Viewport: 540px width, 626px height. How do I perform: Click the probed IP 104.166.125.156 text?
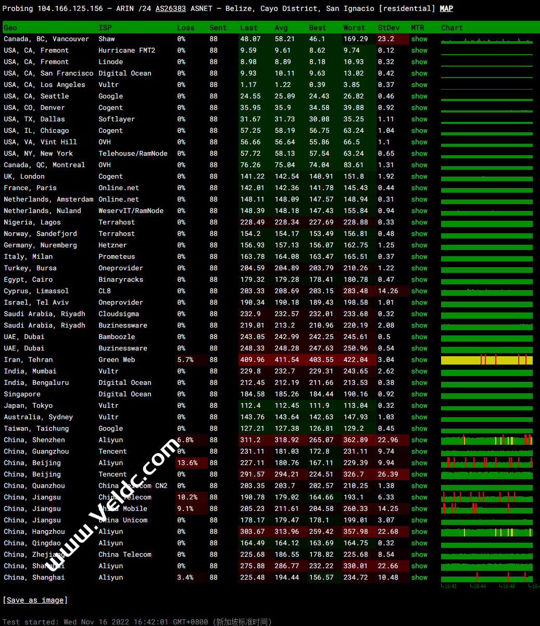70,8
